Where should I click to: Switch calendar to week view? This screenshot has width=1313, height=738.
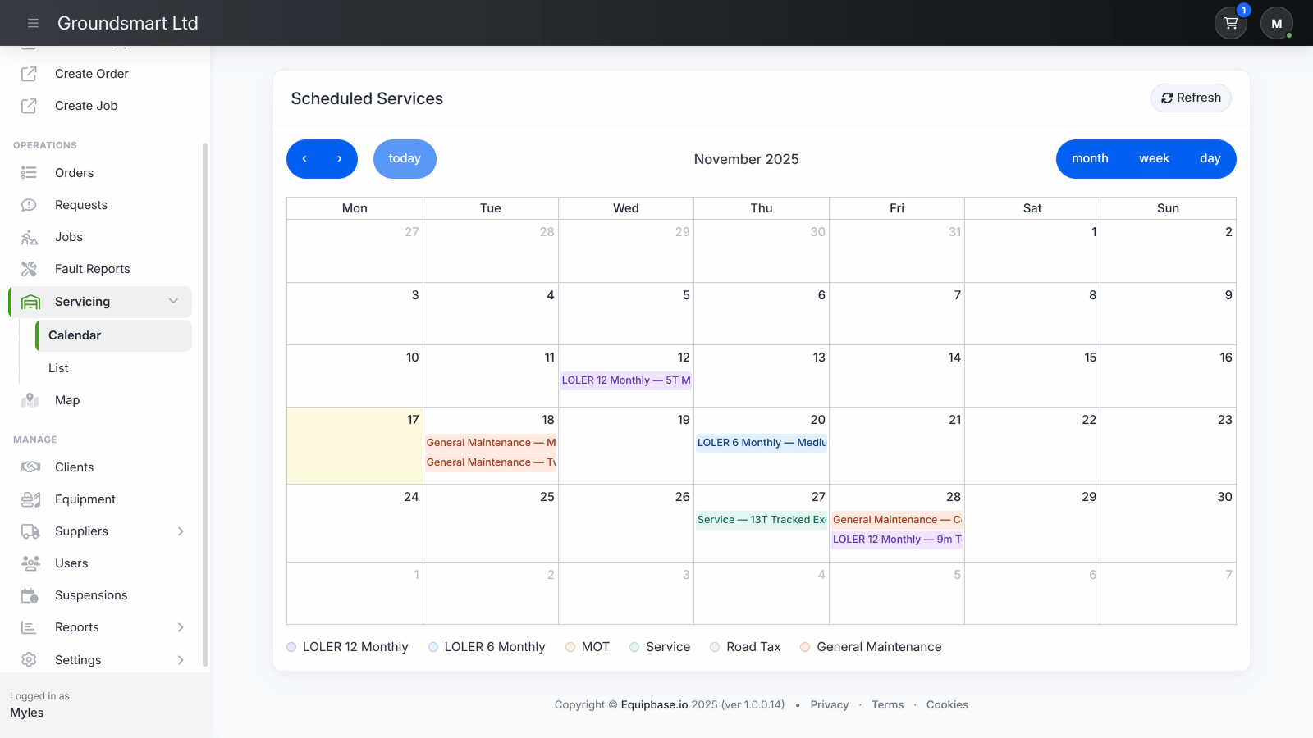1154,158
